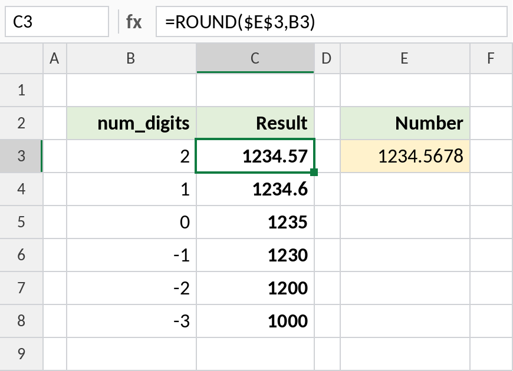Select num_digits cell with value -1
The image size is (513, 371).
pos(131,254)
